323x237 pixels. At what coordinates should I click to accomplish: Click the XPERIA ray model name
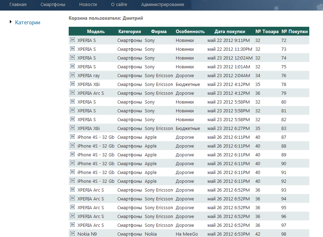tap(88, 76)
